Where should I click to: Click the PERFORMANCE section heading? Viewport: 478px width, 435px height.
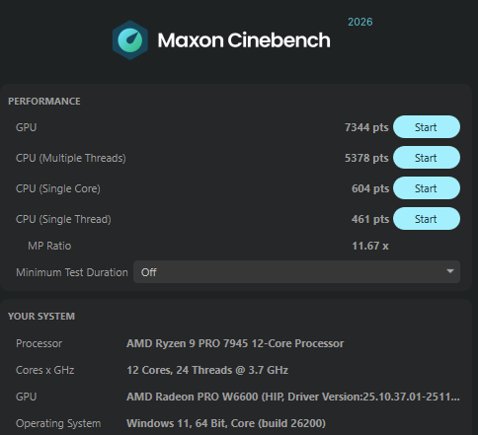[44, 102]
